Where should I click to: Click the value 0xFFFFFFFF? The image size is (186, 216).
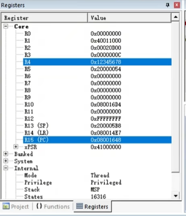tap(106, 119)
